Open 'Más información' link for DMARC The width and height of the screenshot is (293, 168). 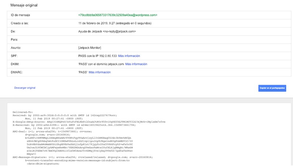click(100, 72)
